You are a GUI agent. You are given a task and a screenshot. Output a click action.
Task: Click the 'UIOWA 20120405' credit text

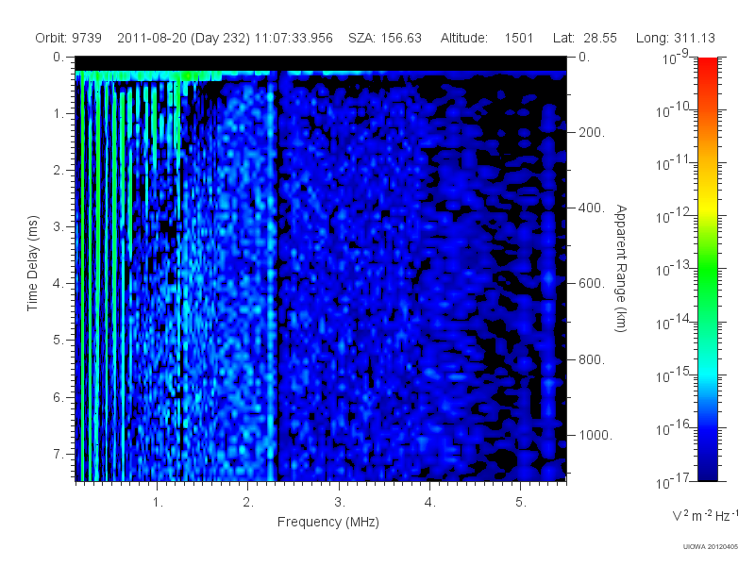click(x=711, y=547)
